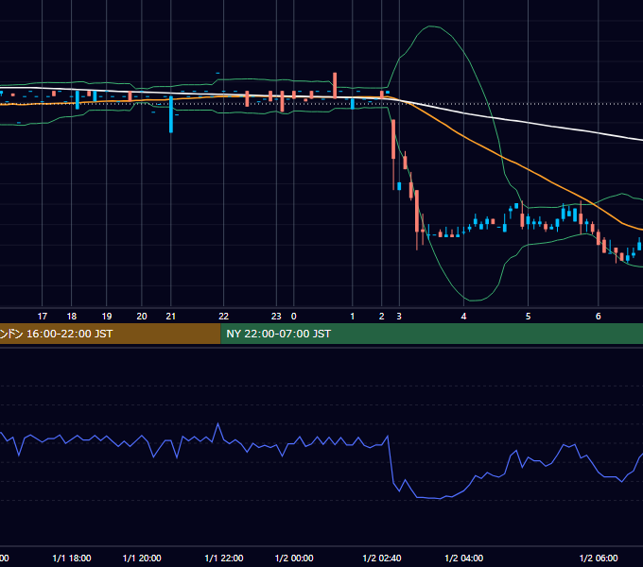Select the hour label 17 on the axis
Image resolution: width=643 pixels, height=567 pixels.
[43, 317]
